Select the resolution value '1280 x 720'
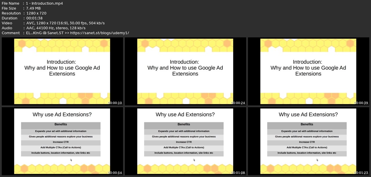 click(x=36, y=13)
